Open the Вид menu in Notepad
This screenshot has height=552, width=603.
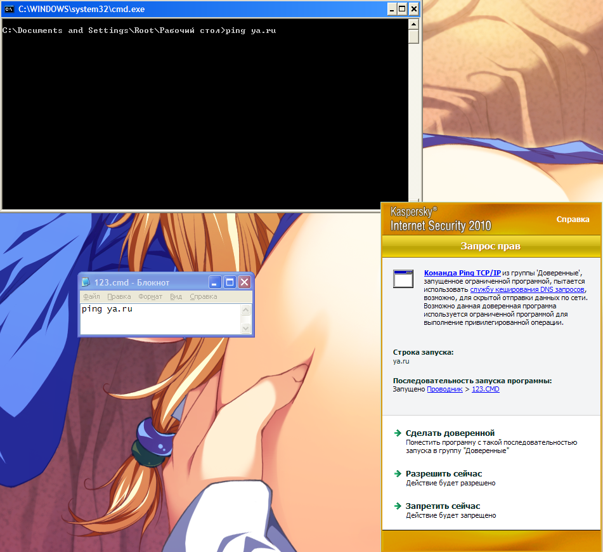[x=176, y=296]
